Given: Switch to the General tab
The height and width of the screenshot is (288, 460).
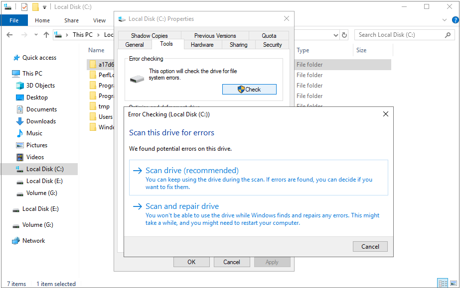Looking at the screenshot, I should 135,45.
